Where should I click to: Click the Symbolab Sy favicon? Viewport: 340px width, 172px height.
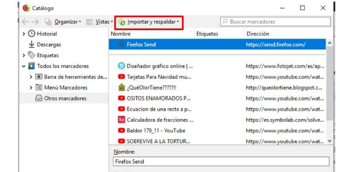point(122,120)
